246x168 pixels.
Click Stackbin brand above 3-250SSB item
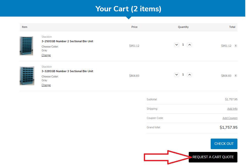click(47, 37)
